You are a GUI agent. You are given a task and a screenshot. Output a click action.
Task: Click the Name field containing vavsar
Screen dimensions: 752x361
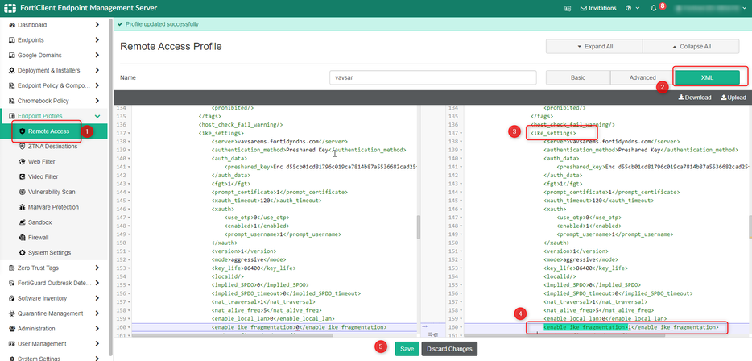click(x=433, y=77)
